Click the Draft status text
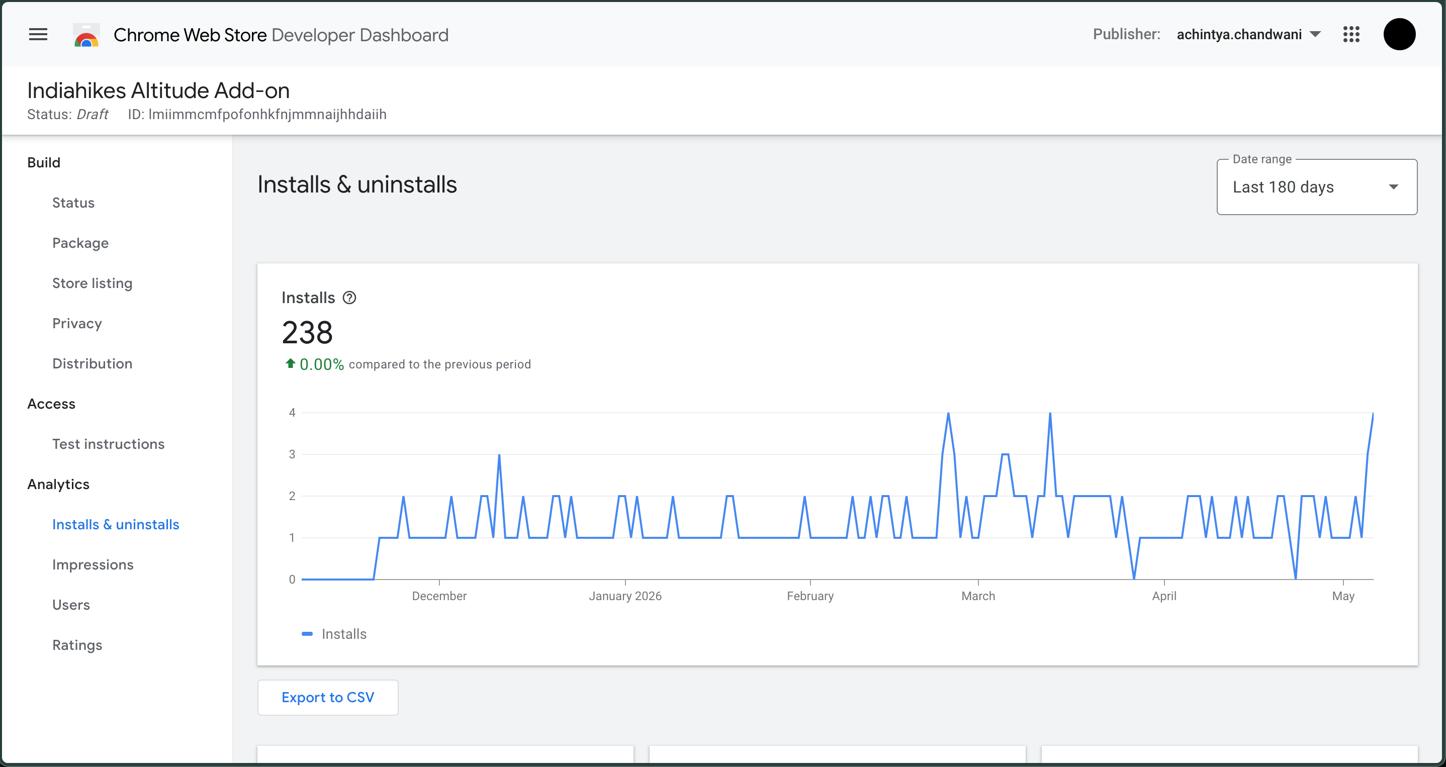Image resolution: width=1446 pixels, height=767 pixels. 93,115
